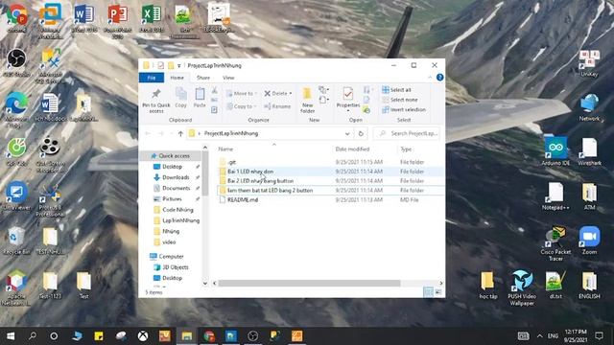
Task: Click the blue Help icon
Action: tap(439, 78)
